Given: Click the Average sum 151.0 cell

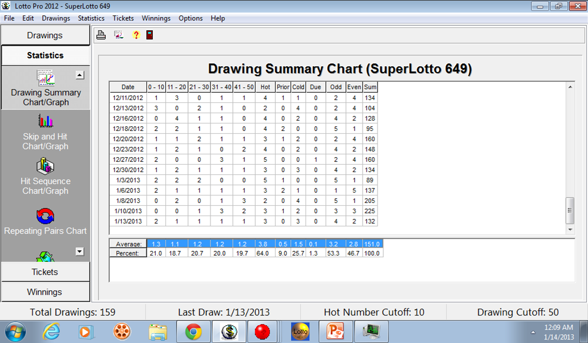Looking at the screenshot, I should pyautogui.click(x=372, y=244).
